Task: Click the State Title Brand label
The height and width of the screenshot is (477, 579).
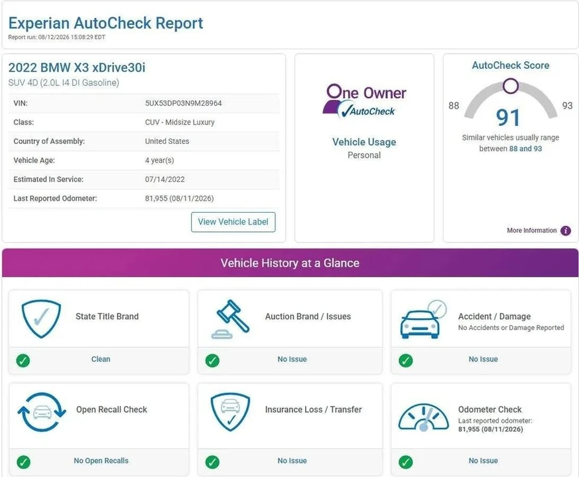Action: [107, 316]
